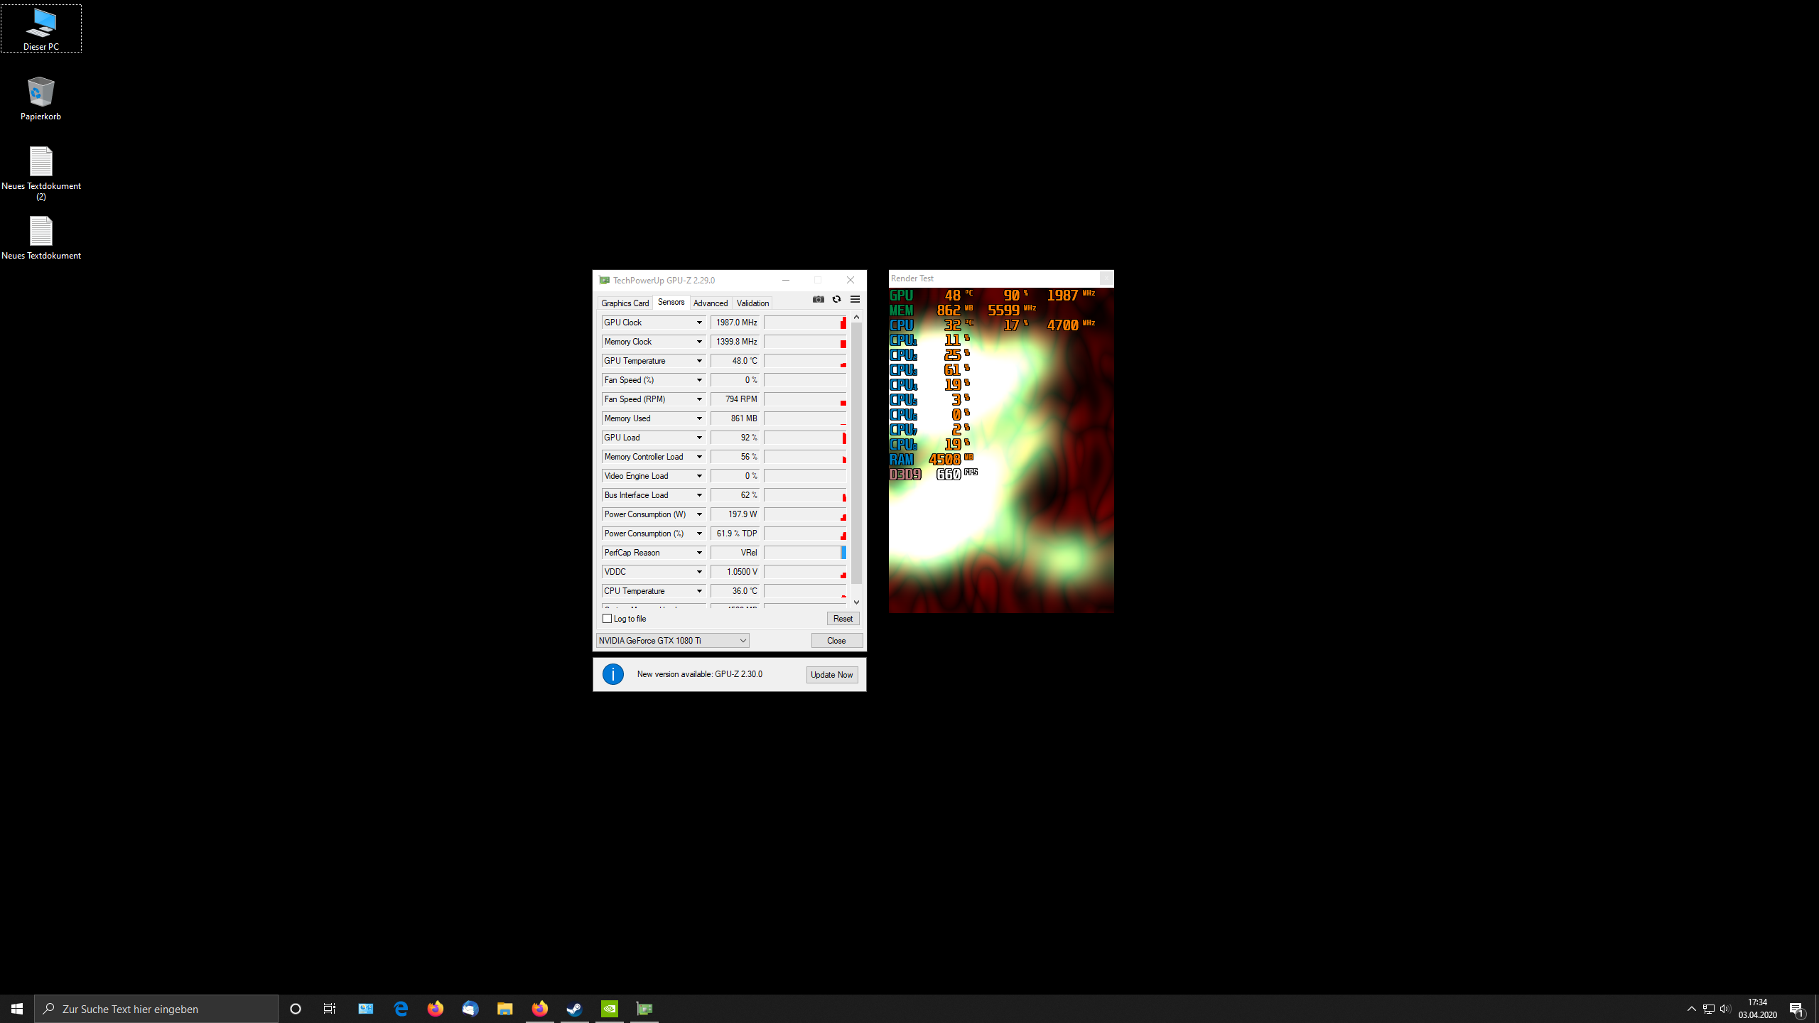Expand the GPU Clock sensor dropdown

[699, 323]
